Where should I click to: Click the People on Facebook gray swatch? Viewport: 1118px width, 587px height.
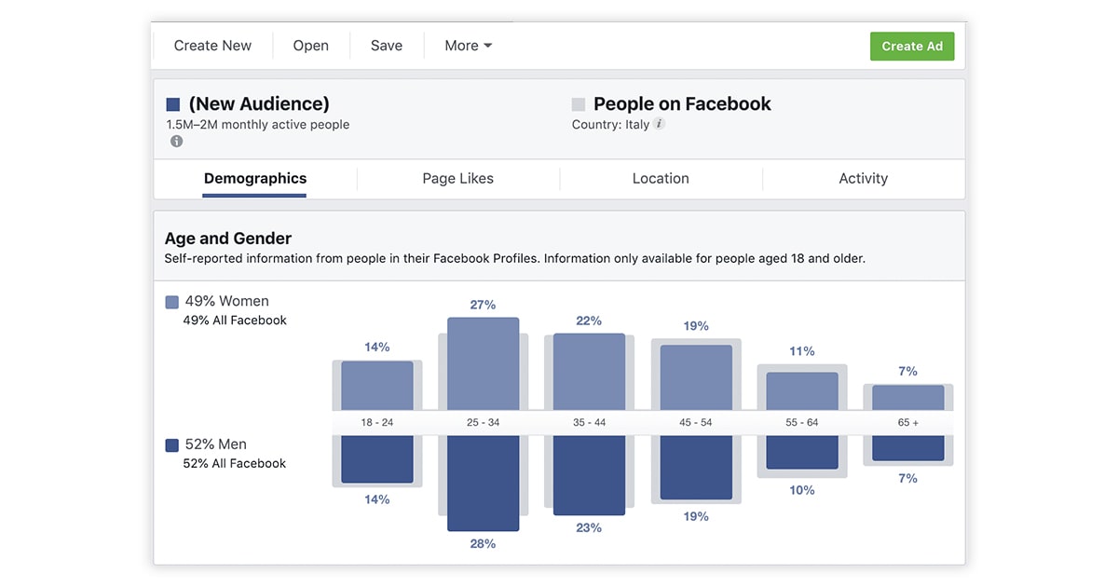point(579,104)
